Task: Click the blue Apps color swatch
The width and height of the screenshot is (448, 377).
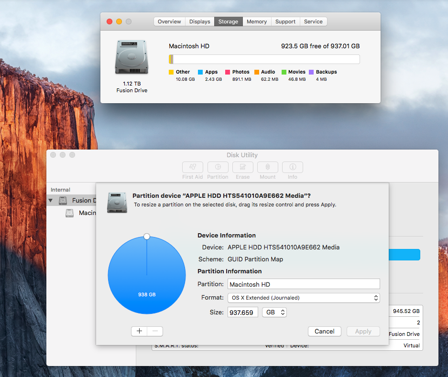Action: tap(200, 72)
